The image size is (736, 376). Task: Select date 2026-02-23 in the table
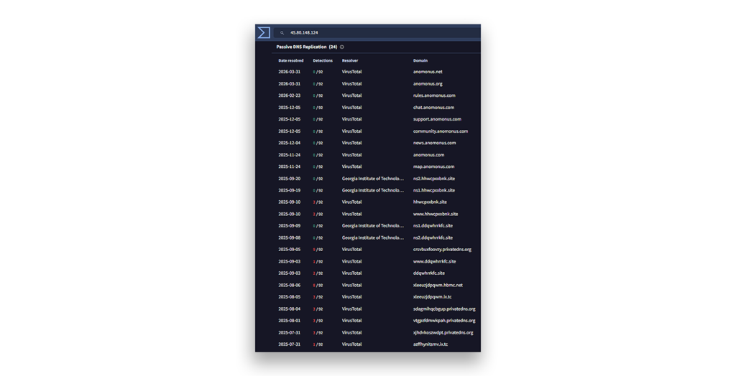[289, 95]
